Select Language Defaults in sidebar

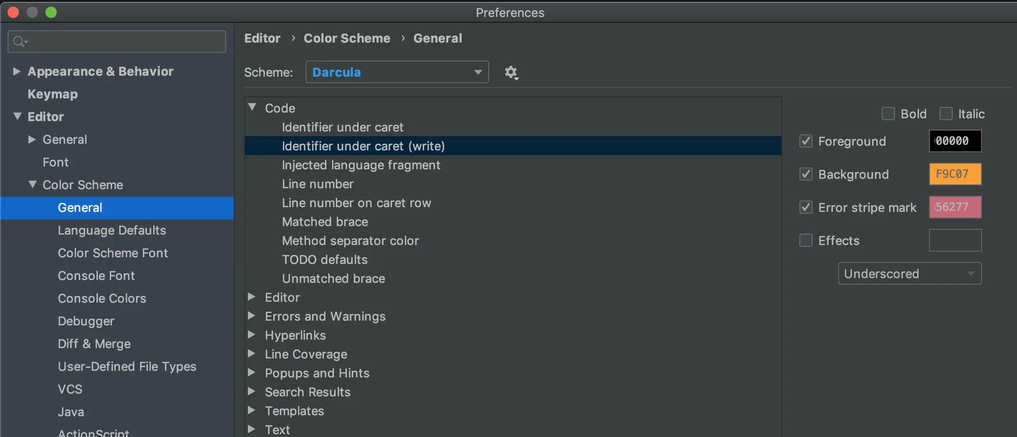click(112, 230)
